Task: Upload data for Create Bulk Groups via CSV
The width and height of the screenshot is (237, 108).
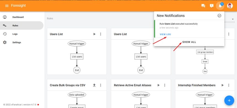Action: [94, 85]
